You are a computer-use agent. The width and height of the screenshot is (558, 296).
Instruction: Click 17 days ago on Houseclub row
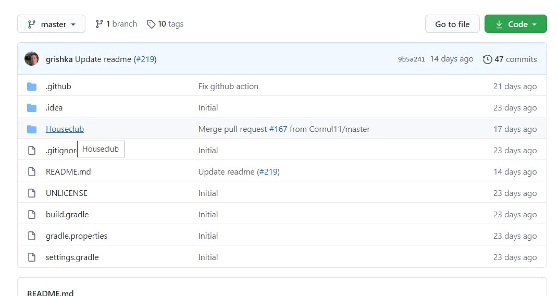click(515, 129)
